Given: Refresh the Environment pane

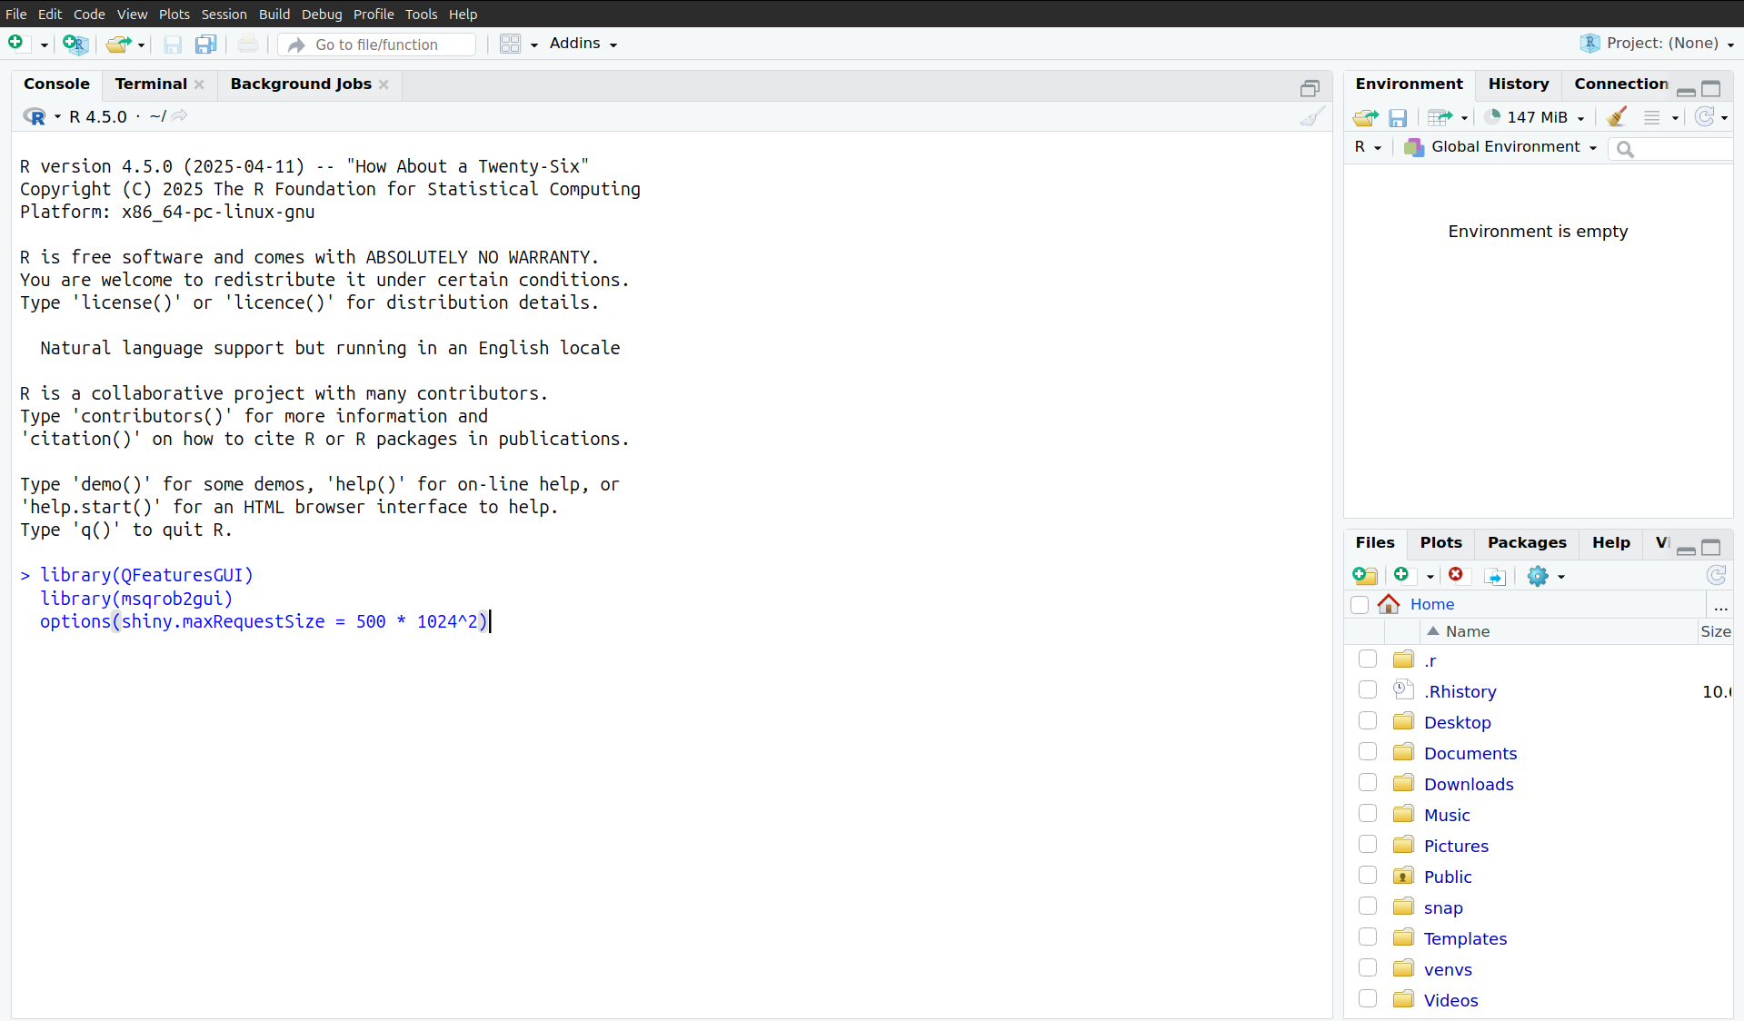Looking at the screenshot, I should 1705,116.
